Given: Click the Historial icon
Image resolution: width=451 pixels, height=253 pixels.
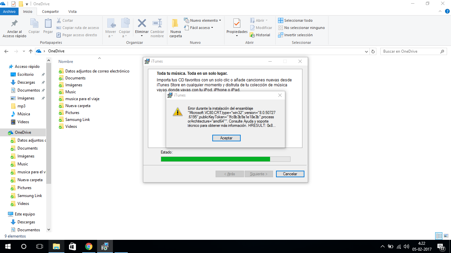Looking at the screenshot, I should click(x=260, y=35).
